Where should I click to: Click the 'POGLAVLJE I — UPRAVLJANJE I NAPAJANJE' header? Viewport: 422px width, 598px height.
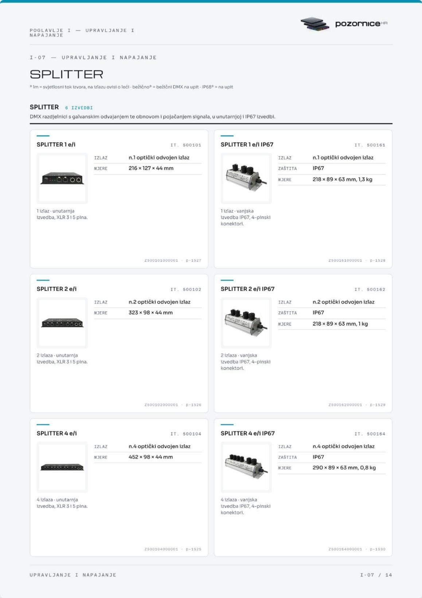click(x=82, y=33)
